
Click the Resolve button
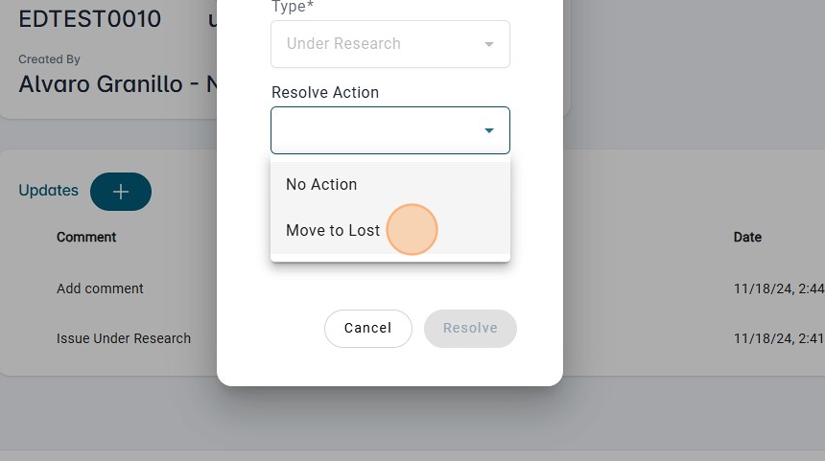coord(470,328)
